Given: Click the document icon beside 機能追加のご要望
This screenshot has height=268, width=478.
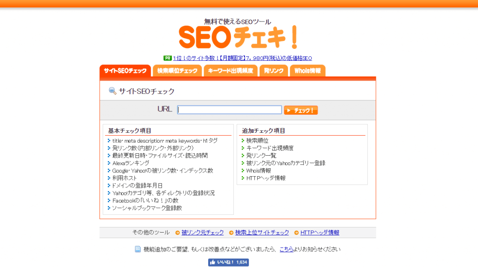Looking at the screenshot, I should (138, 249).
